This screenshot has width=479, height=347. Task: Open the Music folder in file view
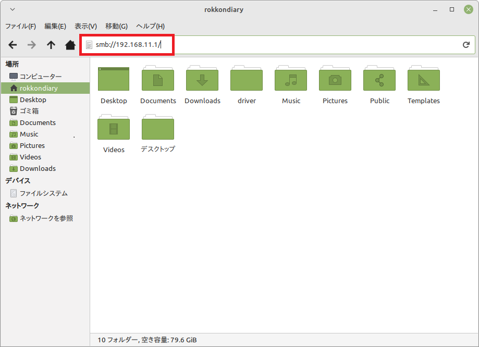click(x=291, y=78)
